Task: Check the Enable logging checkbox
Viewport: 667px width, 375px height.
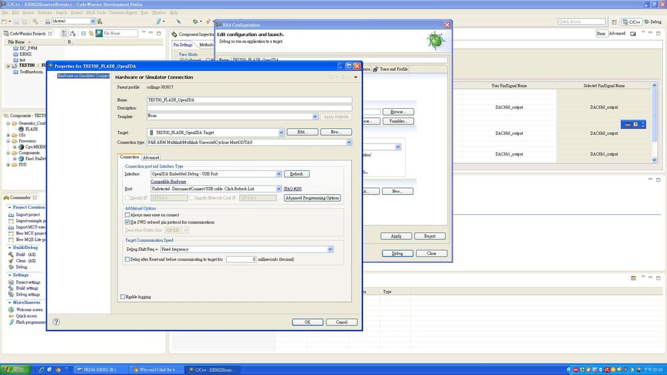Action: point(123,297)
